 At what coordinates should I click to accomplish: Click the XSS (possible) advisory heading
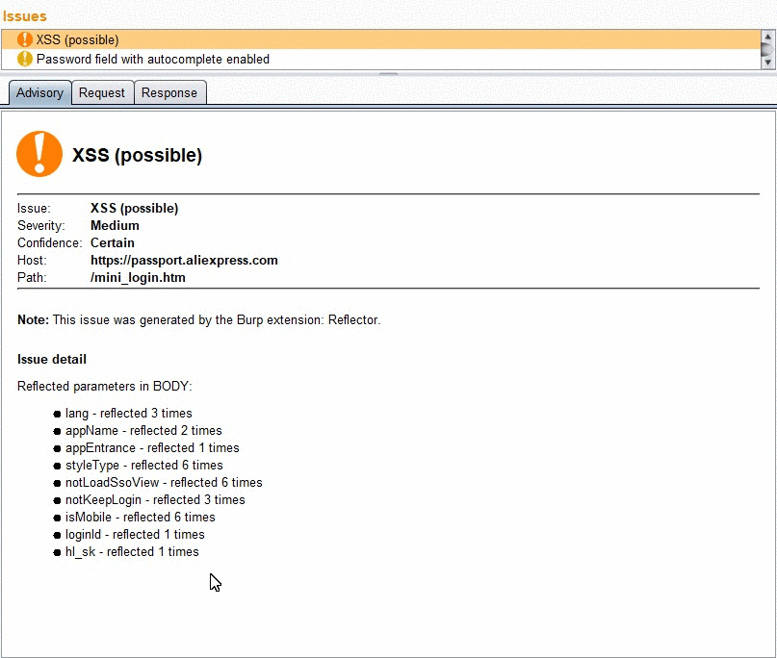point(138,156)
